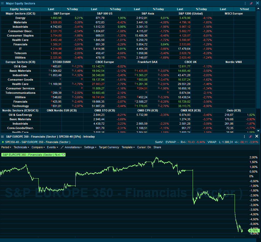Open the Template dropdown

128,147
